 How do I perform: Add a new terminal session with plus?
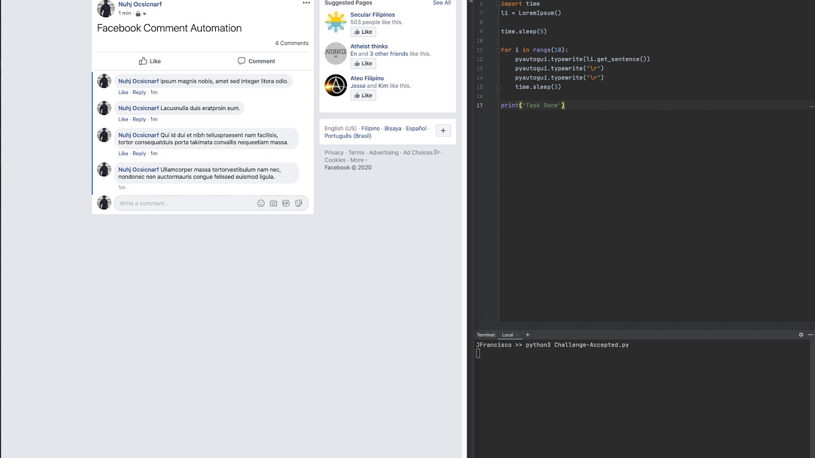527,335
